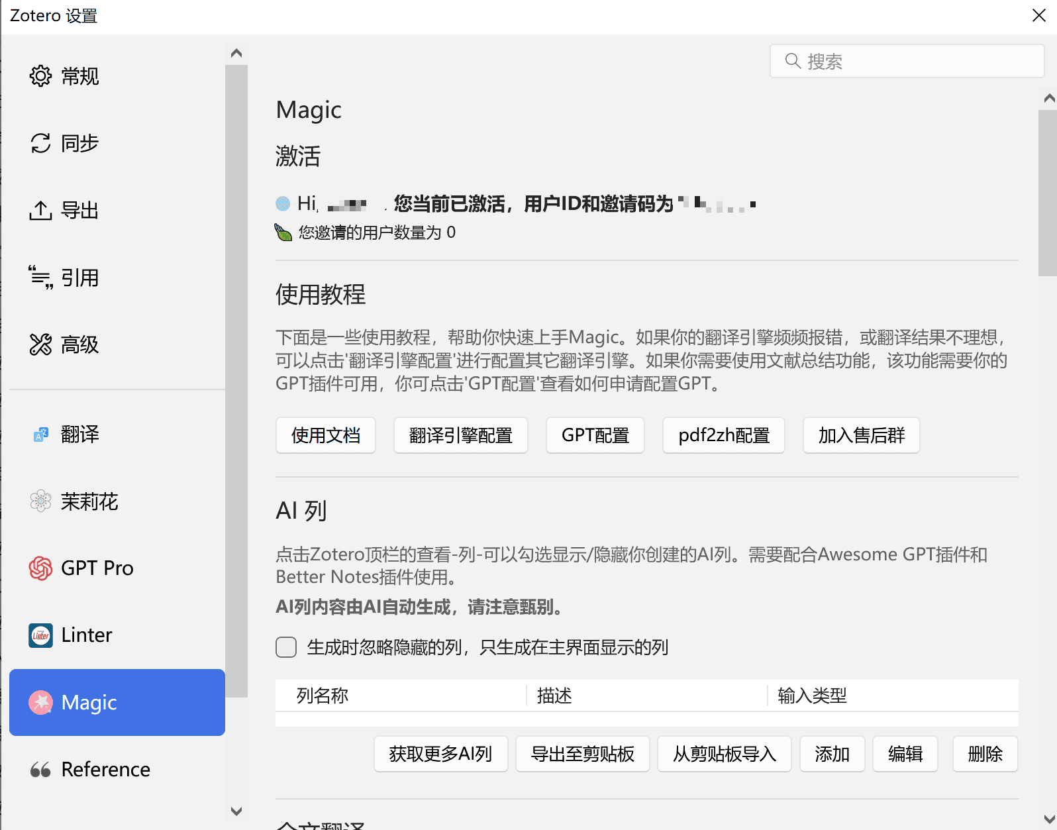Switch to the 高级 pane

[x=117, y=344]
